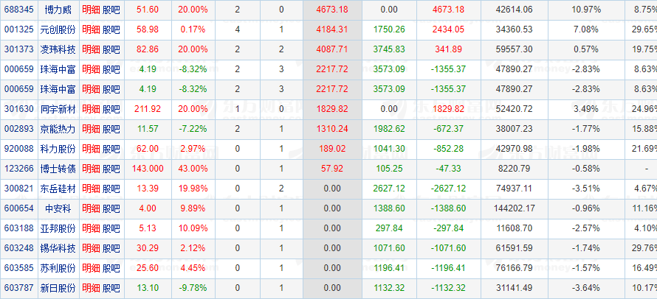Open 股吧 for 凌玮科技
Screen dimensions: 657x299
pos(111,49)
